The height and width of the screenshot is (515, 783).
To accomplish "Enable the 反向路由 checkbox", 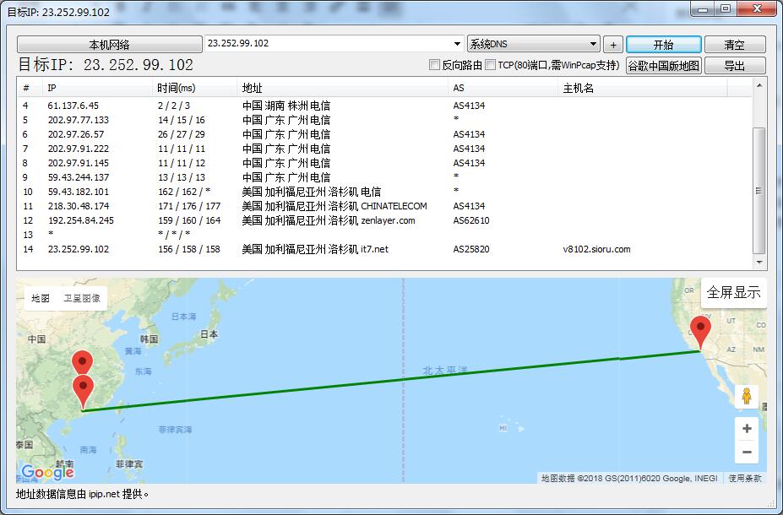I will (x=435, y=65).
